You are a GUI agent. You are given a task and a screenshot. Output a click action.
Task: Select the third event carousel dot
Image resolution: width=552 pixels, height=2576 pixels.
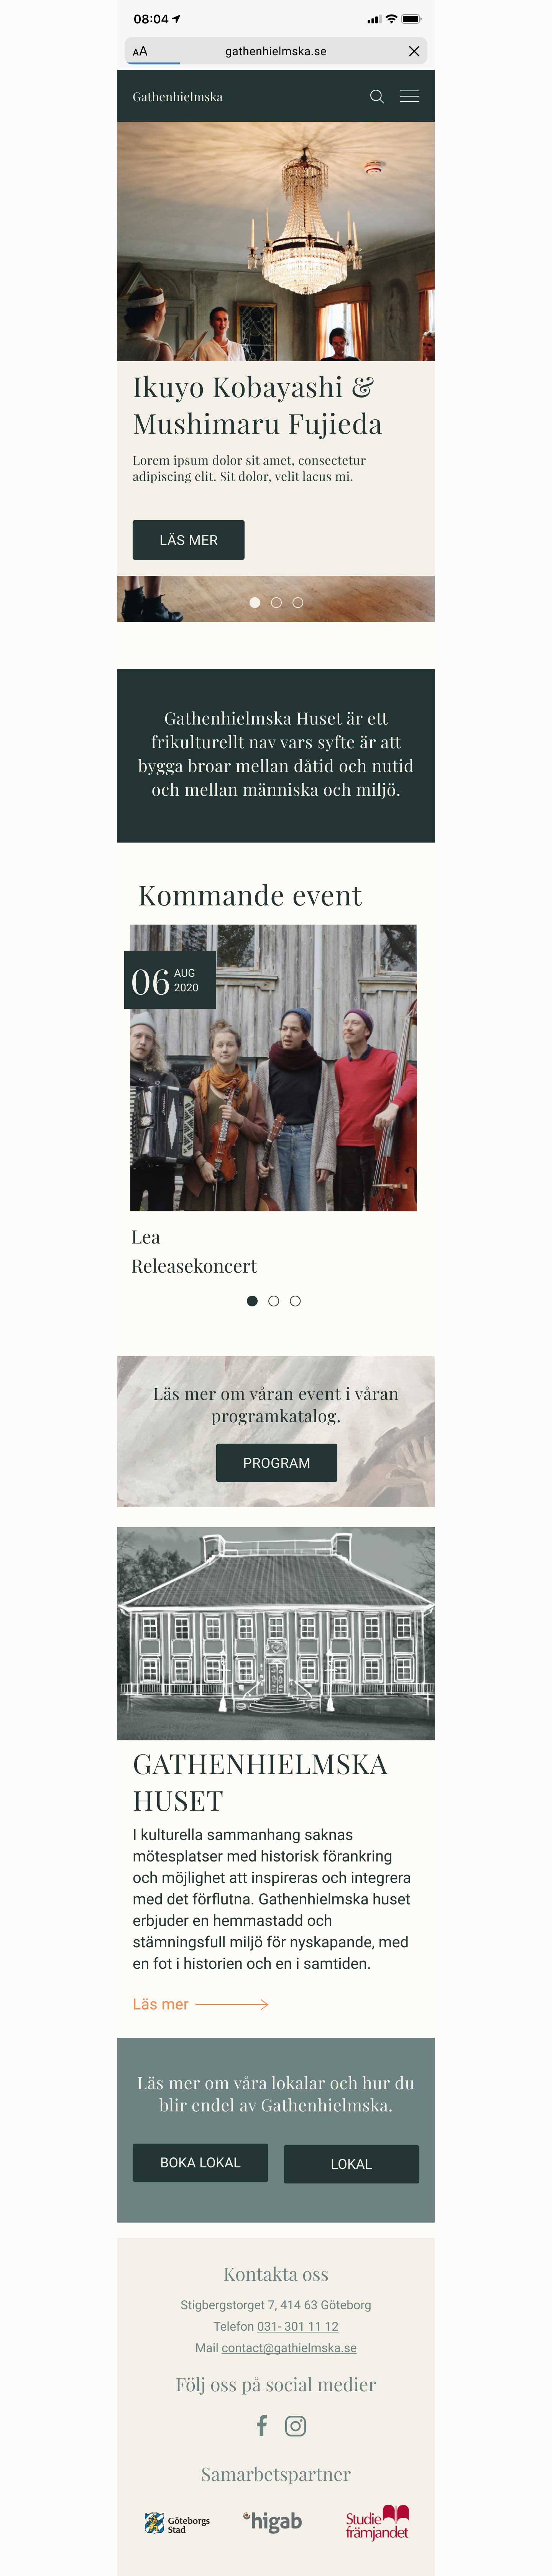pos(296,1301)
